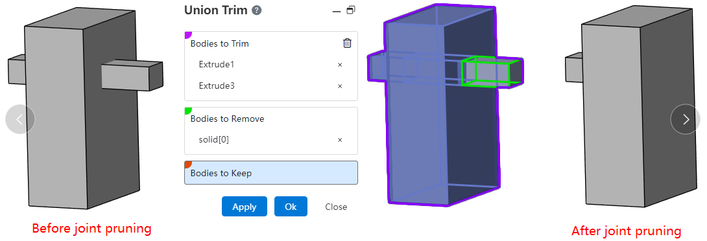Go to next image with right arrow
Image resolution: width=707 pixels, height=241 pixels.
point(686,119)
